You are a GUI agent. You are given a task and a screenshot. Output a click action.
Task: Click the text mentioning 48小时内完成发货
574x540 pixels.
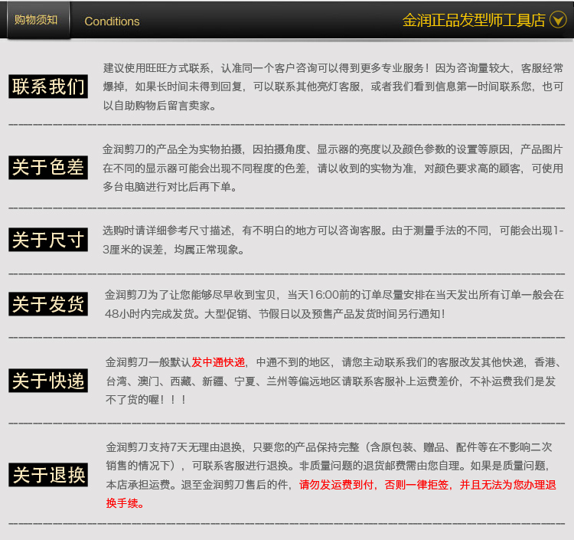pyautogui.click(x=275, y=314)
